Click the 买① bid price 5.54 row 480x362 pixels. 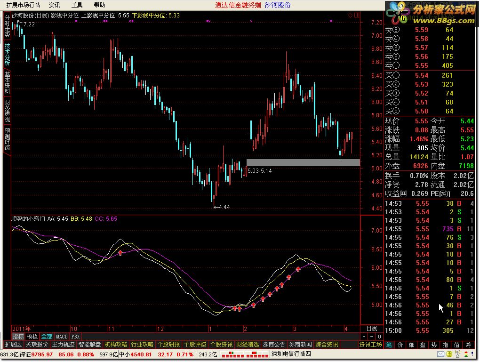tap(430, 75)
